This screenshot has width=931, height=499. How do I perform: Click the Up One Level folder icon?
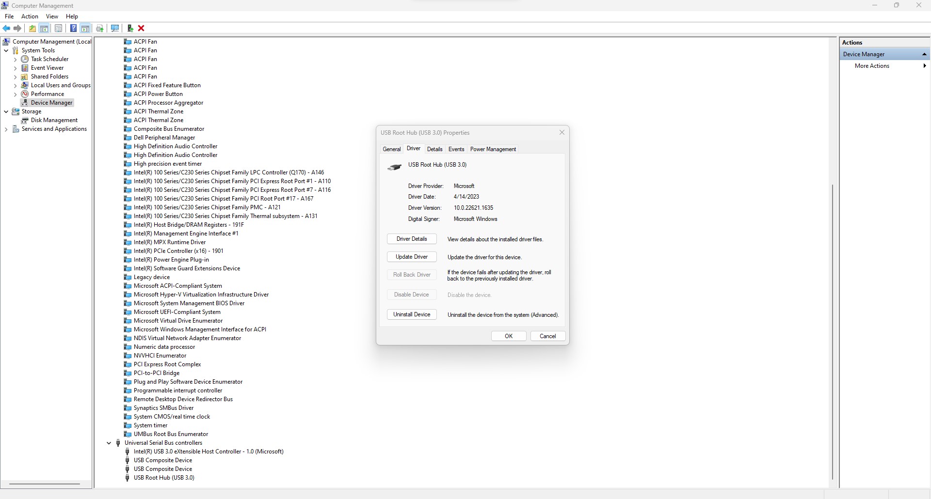click(x=32, y=28)
